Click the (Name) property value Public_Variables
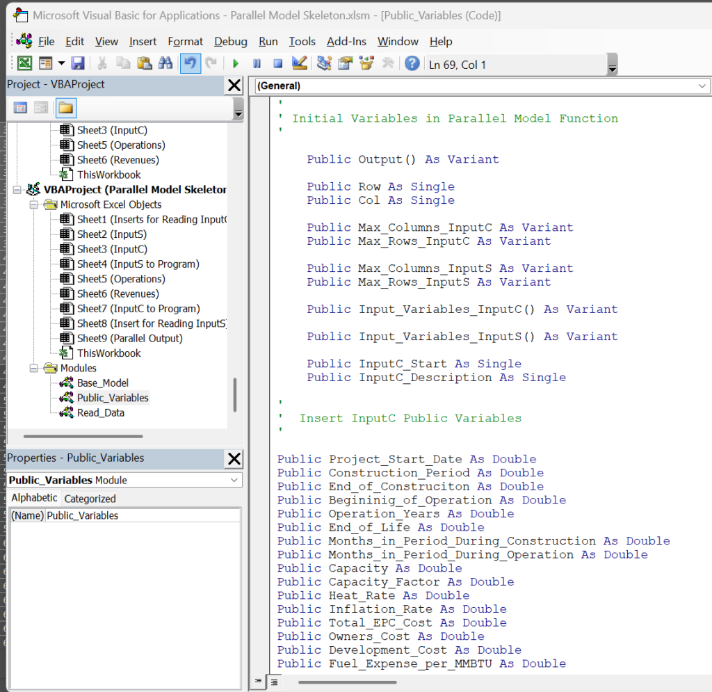The height and width of the screenshot is (692, 712). (x=143, y=515)
